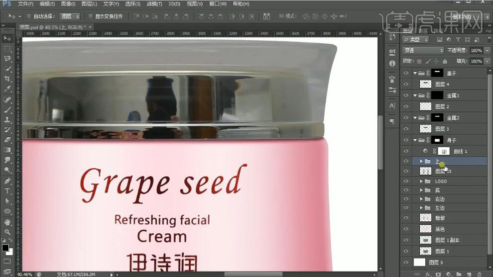Select the Hand tool
This screenshot has height=277, width=493.
(7, 222)
